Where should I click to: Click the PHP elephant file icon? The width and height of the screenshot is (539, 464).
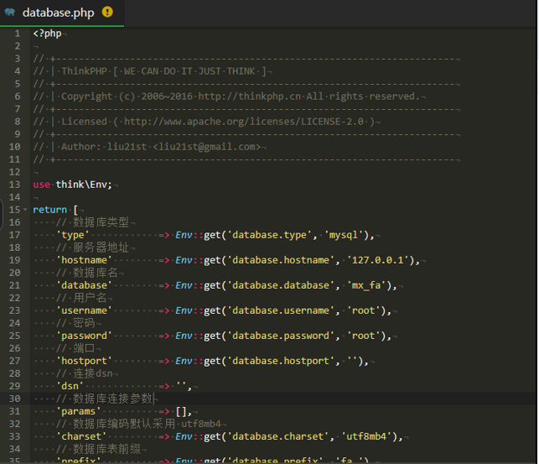pos(11,13)
